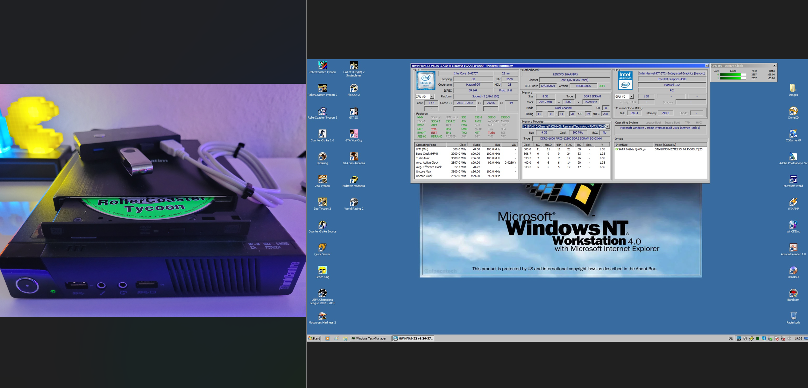Click the Intel Graphics logo
Image resolution: width=808 pixels, height=388 pixels.
(x=625, y=81)
